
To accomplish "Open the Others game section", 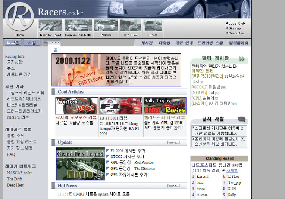I will pos(153,26).
